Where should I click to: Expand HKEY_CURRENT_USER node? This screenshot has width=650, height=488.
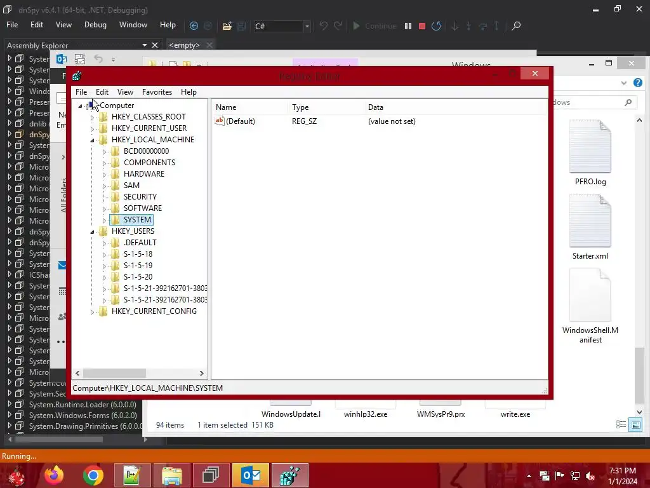coord(93,129)
